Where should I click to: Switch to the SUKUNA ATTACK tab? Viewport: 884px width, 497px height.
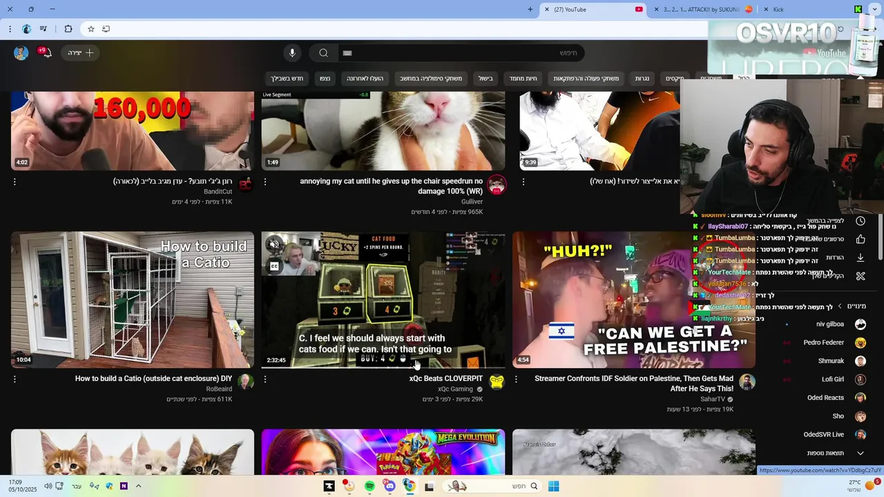[x=702, y=10]
